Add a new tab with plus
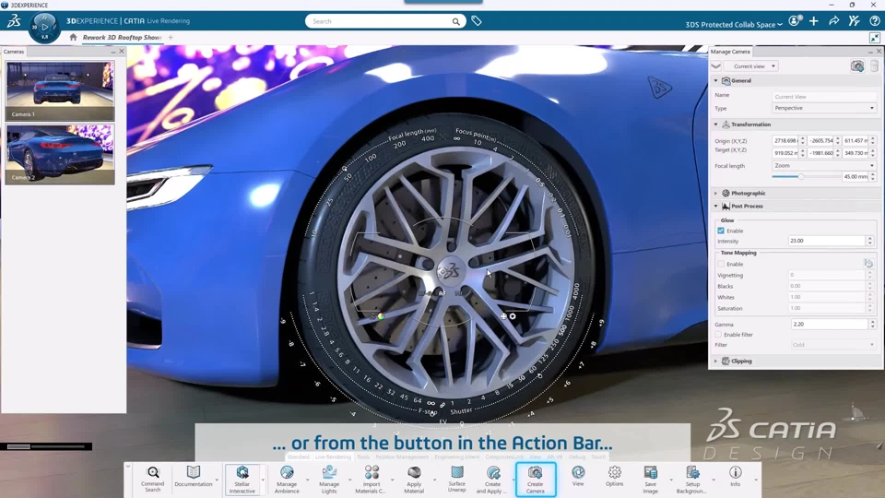Viewport: 885px width, 498px height. pos(171,37)
